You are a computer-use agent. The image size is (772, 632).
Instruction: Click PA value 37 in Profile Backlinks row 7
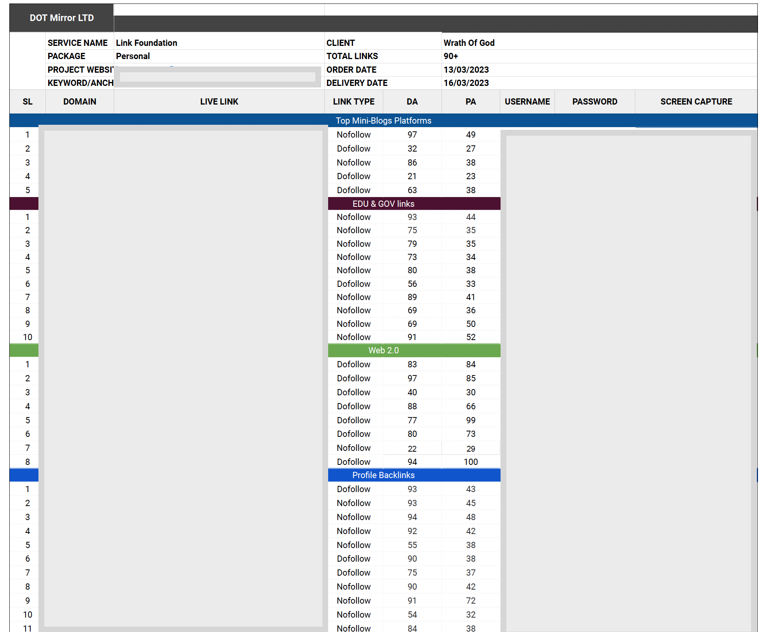(x=471, y=573)
